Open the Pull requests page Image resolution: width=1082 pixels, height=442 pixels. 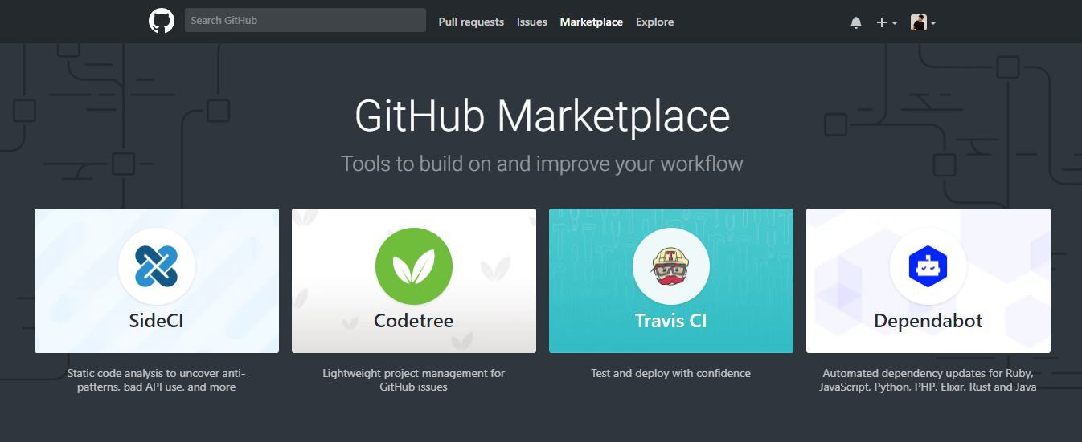471,22
